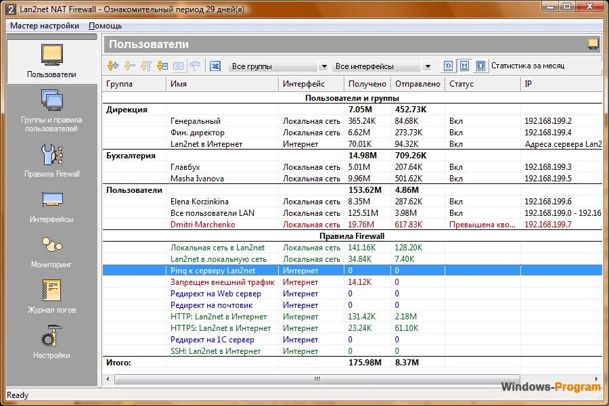The height and width of the screenshot is (406, 609).
Task: Click the horizontal scrollbar thumb
Action: click(317, 379)
